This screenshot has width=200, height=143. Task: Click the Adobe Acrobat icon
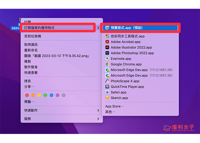point(107,42)
